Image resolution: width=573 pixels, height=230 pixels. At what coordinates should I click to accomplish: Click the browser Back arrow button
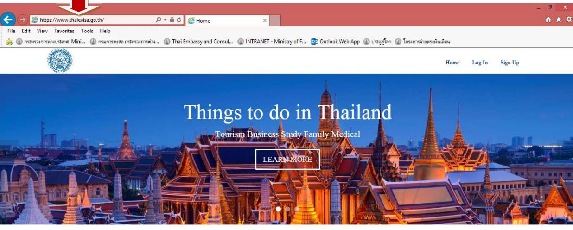click(7, 19)
